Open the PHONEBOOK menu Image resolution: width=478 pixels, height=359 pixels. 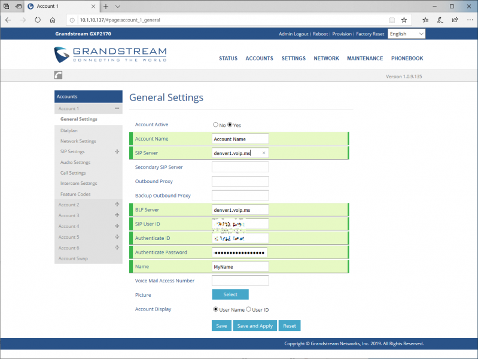click(407, 58)
